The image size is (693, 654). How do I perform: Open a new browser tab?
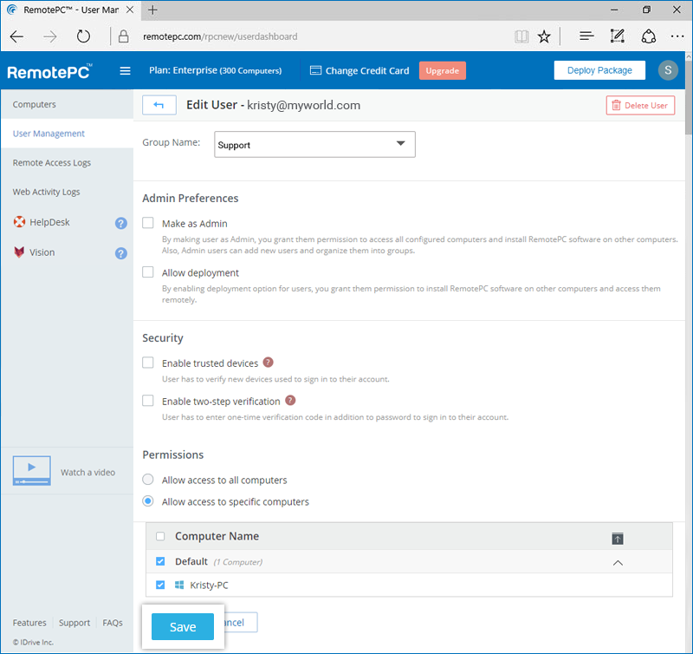click(x=152, y=10)
